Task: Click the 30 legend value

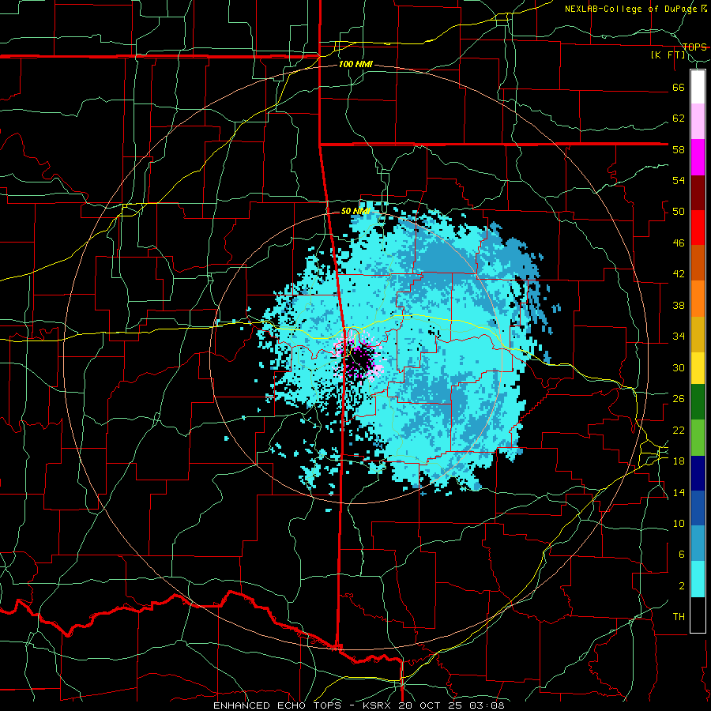Action: click(679, 367)
